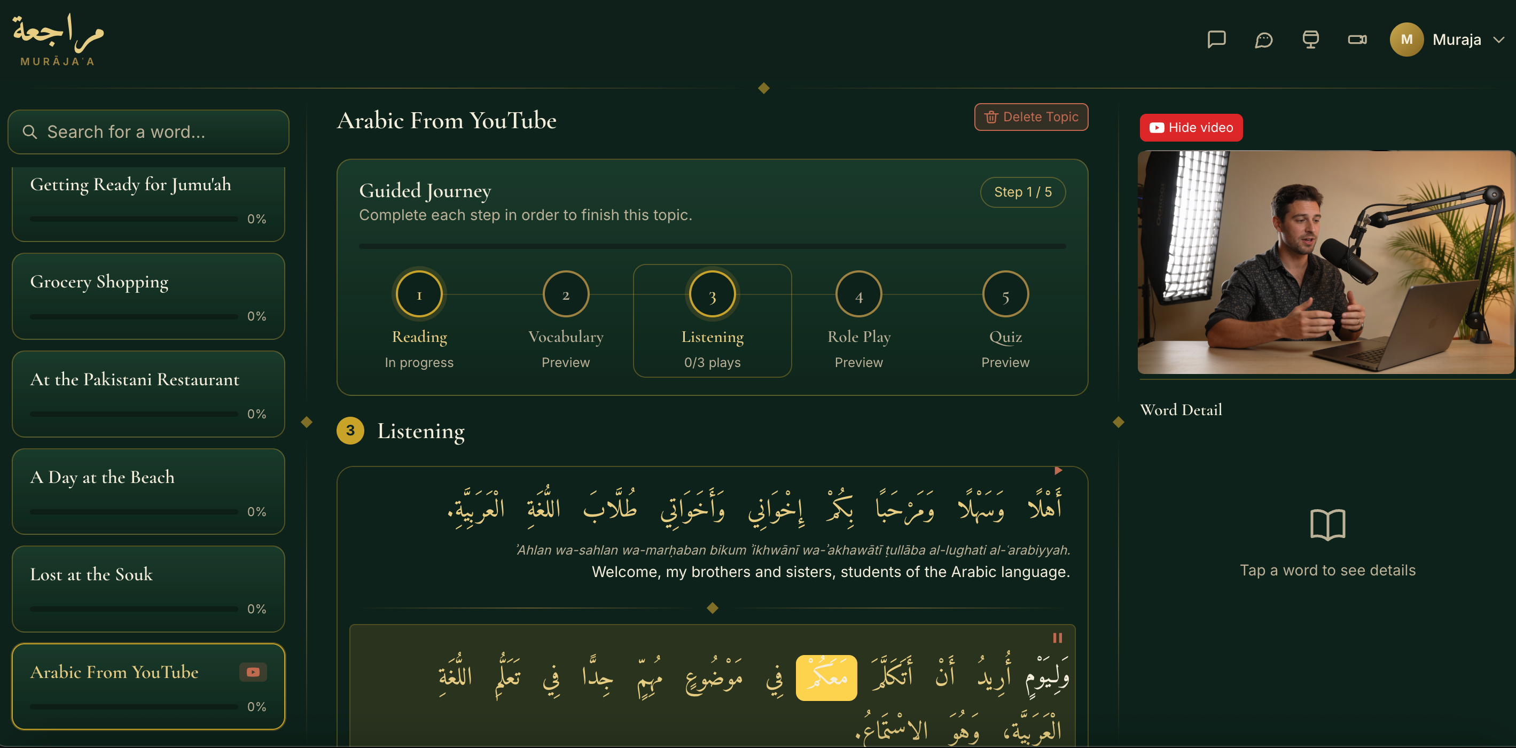
Task: Click the English translation 'Welcome, my brothers and sisters'
Action: (x=831, y=572)
